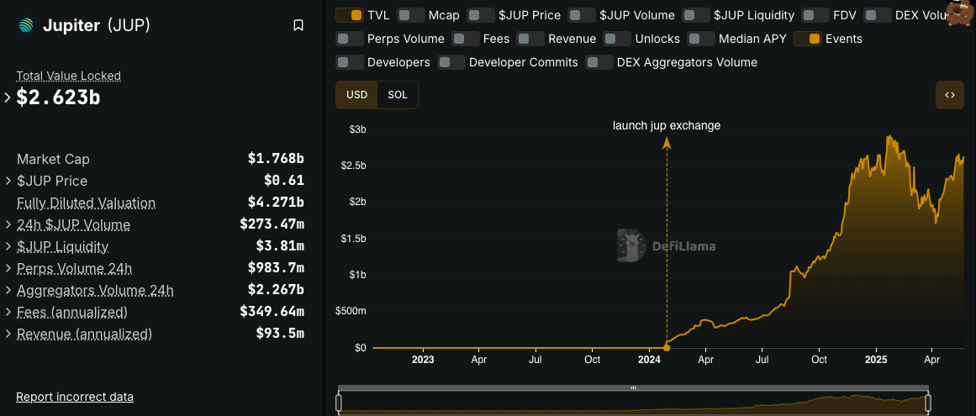The height and width of the screenshot is (416, 976).
Task: Expand the Fees (annualized) row
Action: (8, 312)
